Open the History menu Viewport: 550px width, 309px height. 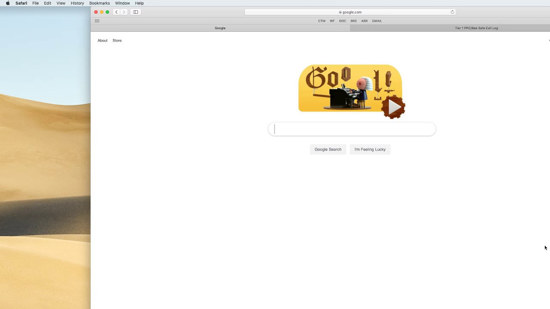pyautogui.click(x=77, y=3)
